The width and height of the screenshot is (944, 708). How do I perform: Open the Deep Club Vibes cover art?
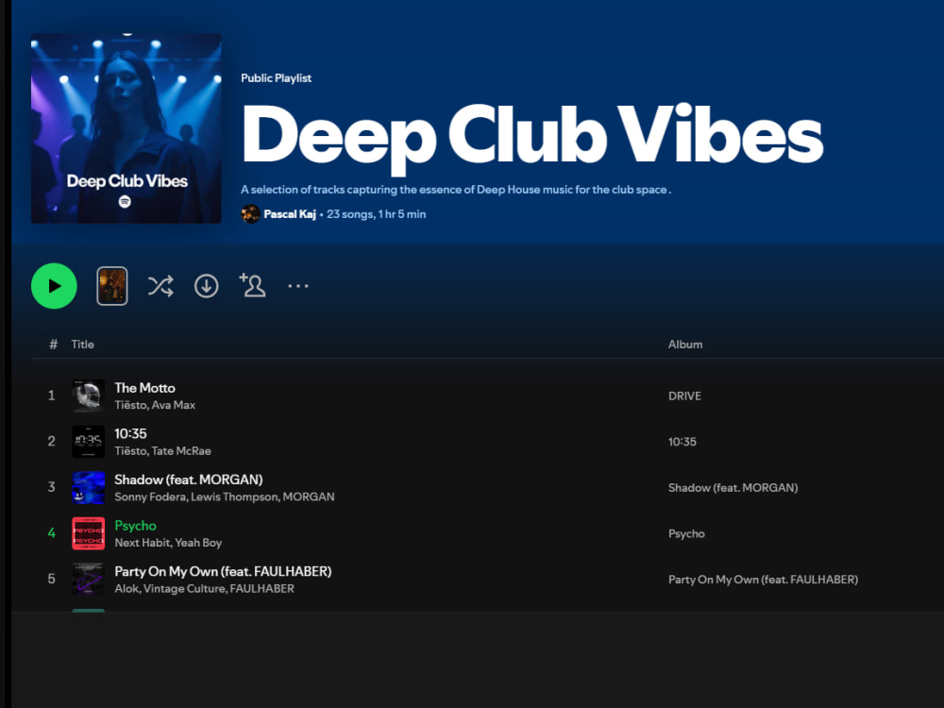coord(126,128)
